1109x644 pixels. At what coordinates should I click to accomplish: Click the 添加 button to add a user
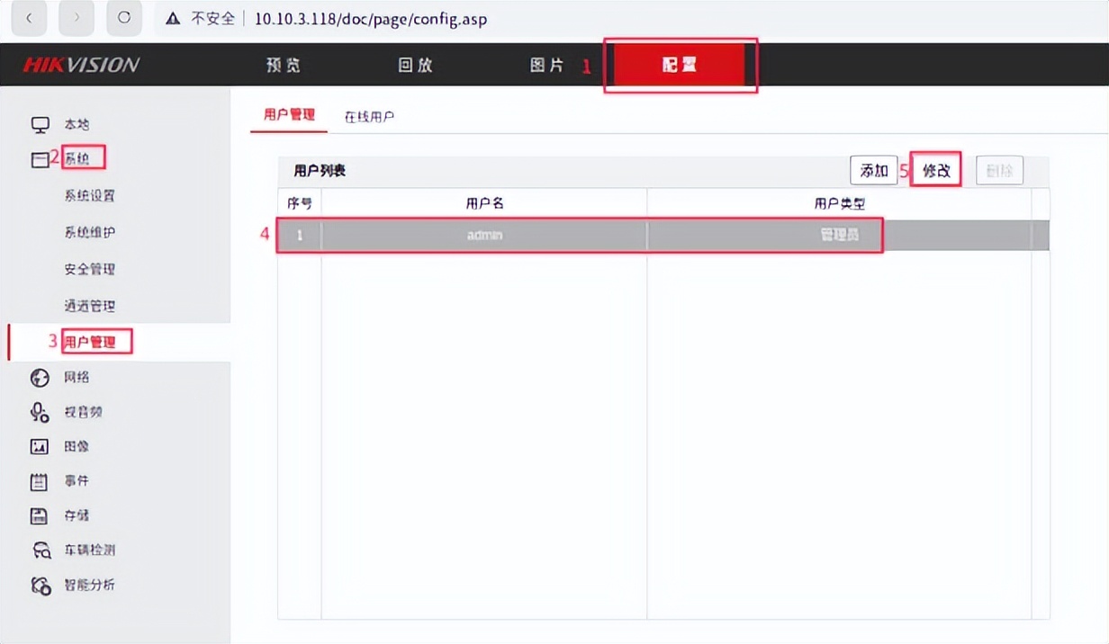coord(872,169)
